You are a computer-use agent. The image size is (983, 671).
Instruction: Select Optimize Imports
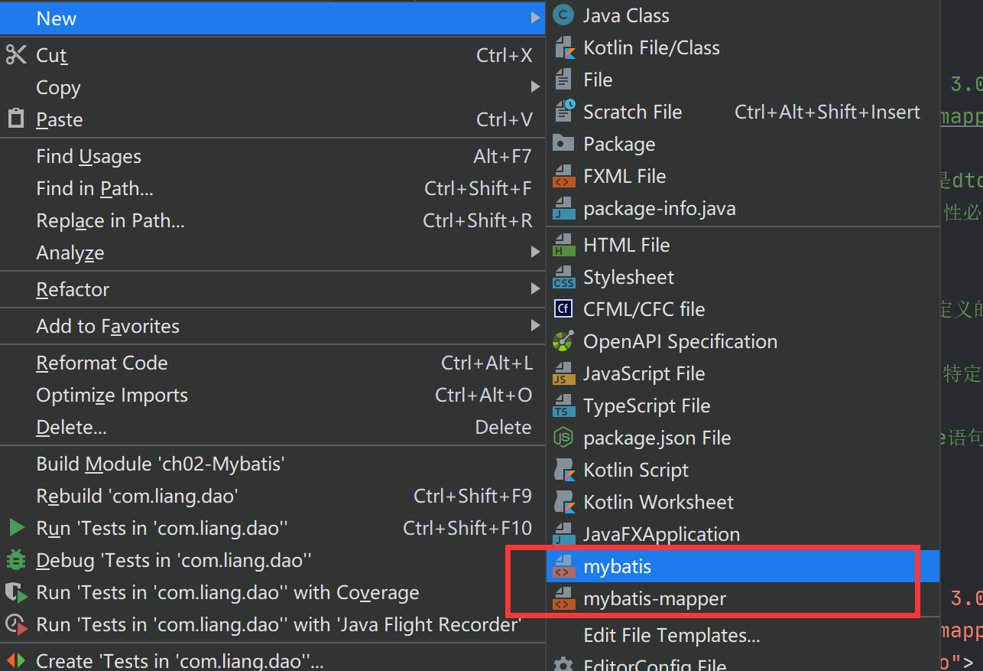point(273,395)
